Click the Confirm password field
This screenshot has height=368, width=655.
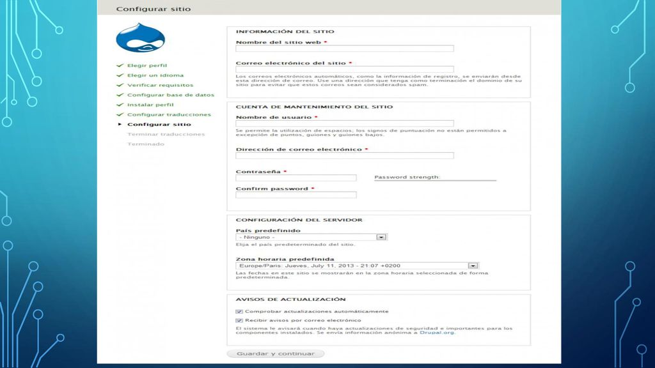pos(296,195)
